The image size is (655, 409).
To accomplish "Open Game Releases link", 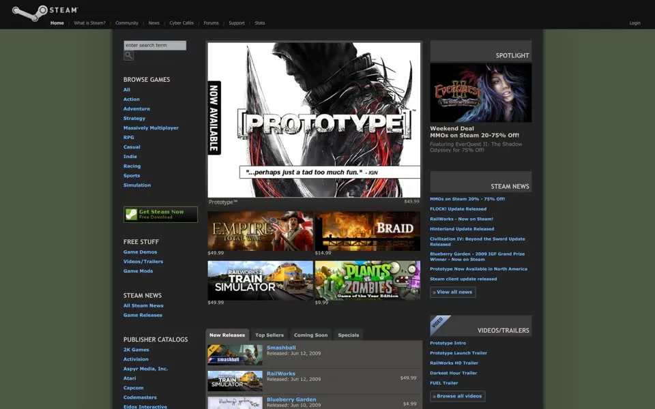I will (x=143, y=316).
